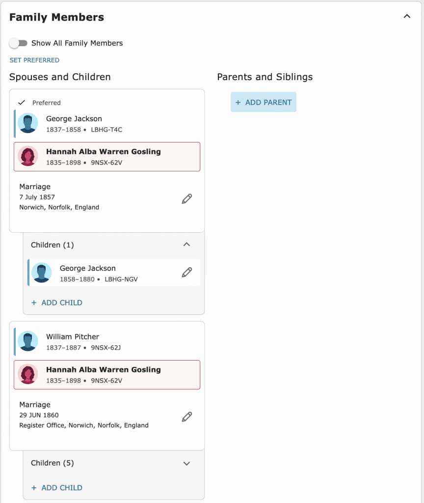The width and height of the screenshot is (424, 503).
Task: Click child George Jackson 1858–1880 avatar
Action: [42, 273]
